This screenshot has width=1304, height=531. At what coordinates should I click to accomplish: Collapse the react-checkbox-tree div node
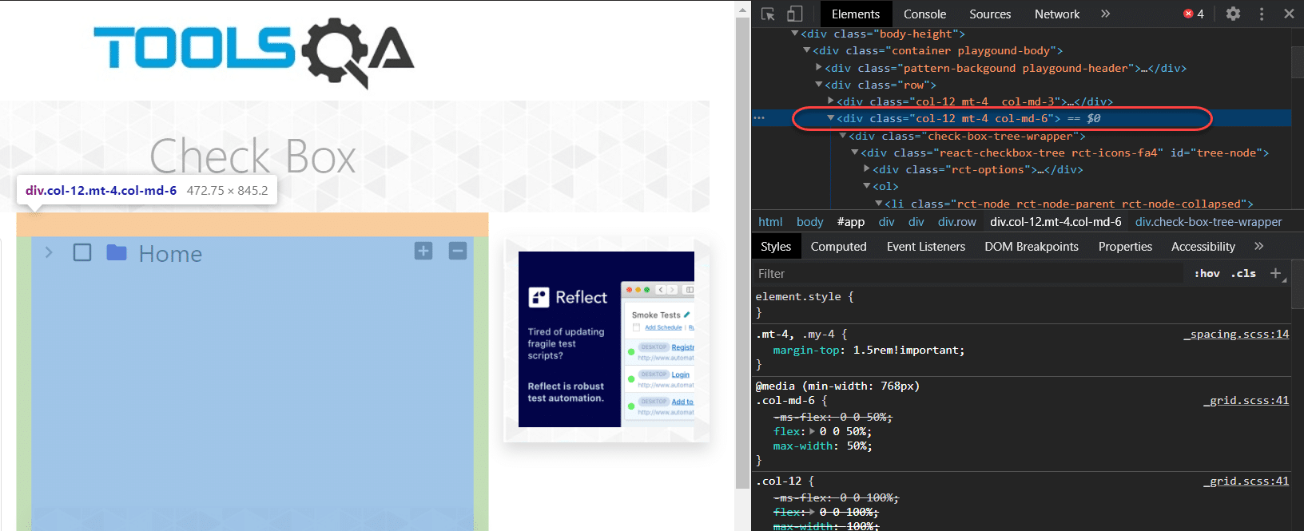[x=855, y=153]
